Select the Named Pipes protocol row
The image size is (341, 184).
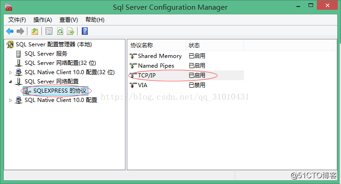pyautogui.click(x=186, y=65)
